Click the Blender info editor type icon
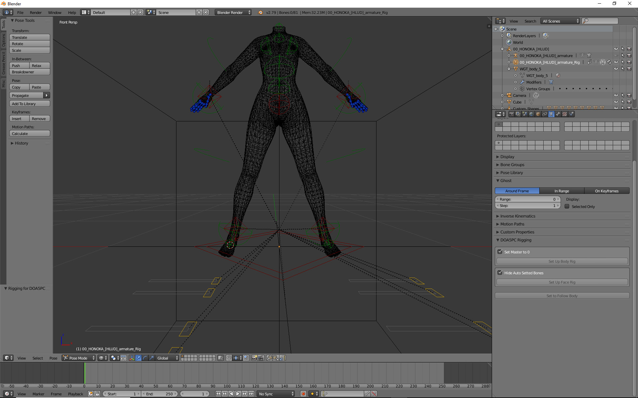 (8, 12)
